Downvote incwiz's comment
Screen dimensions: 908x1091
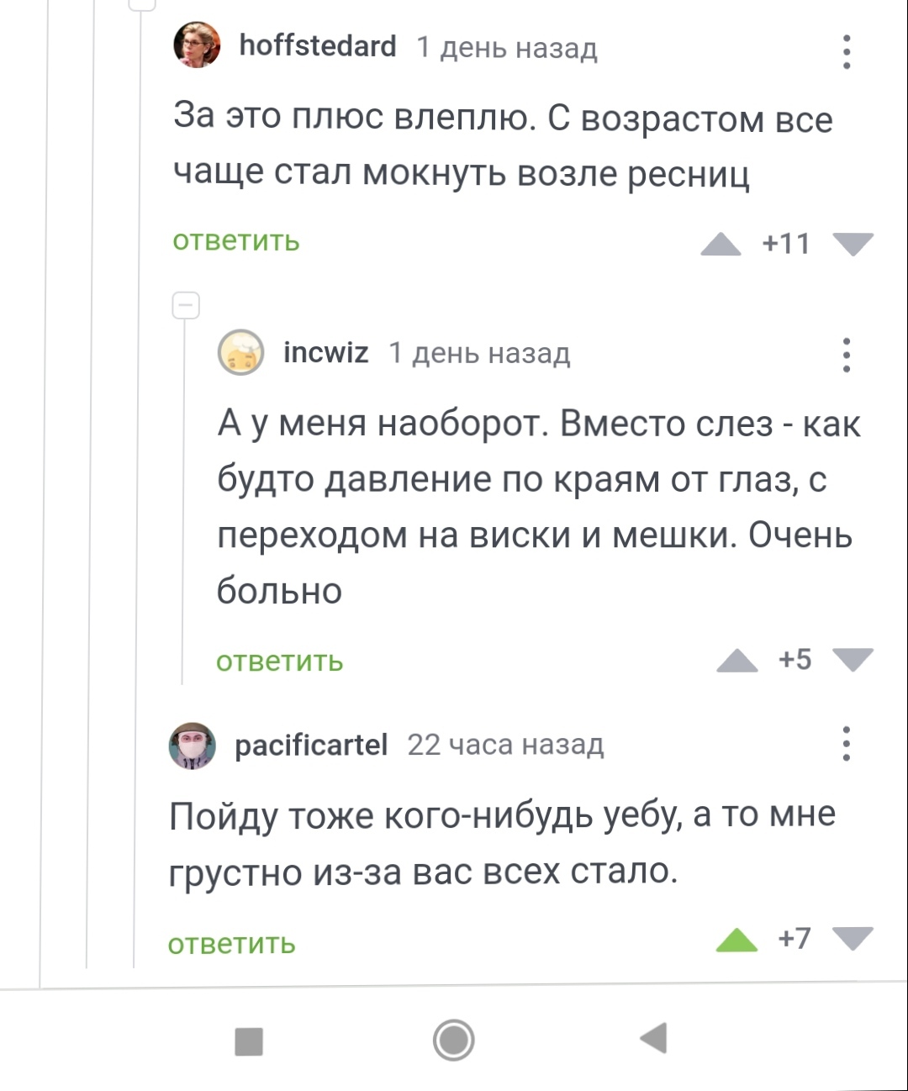click(x=853, y=661)
